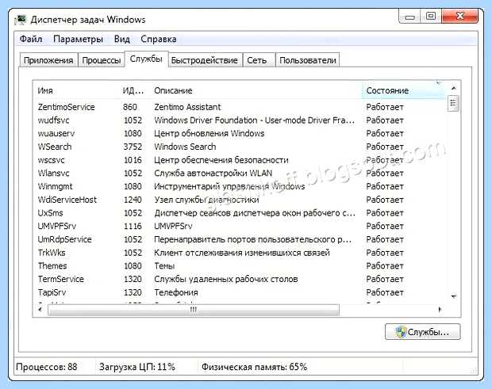Close the Task Manager window
Viewport: 492px width, 389px height.
tap(459, 17)
